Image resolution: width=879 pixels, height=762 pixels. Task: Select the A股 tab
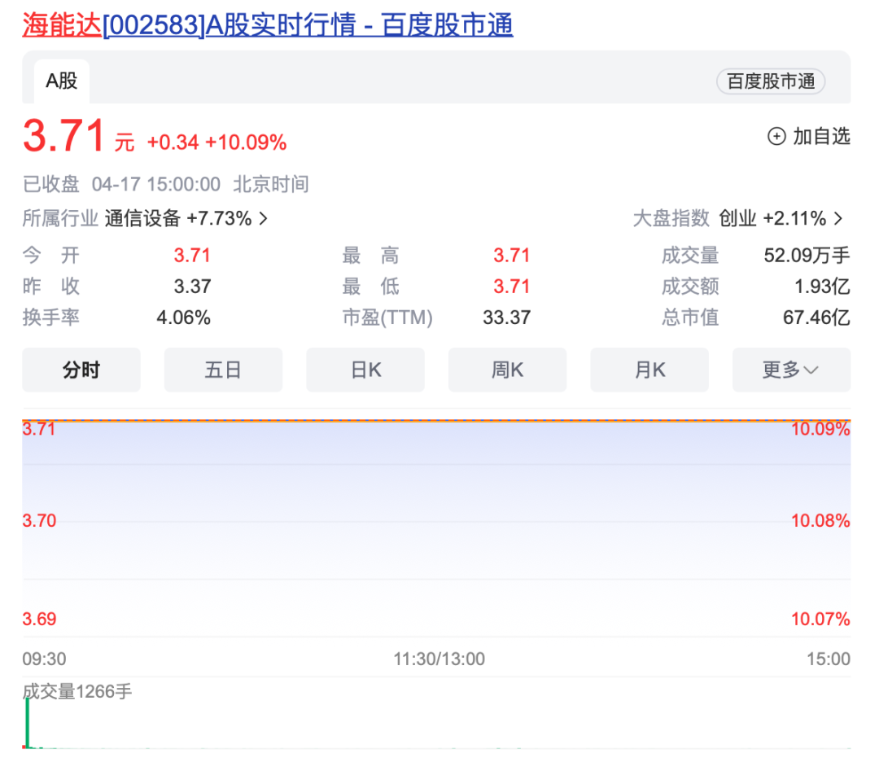[62, 81]
